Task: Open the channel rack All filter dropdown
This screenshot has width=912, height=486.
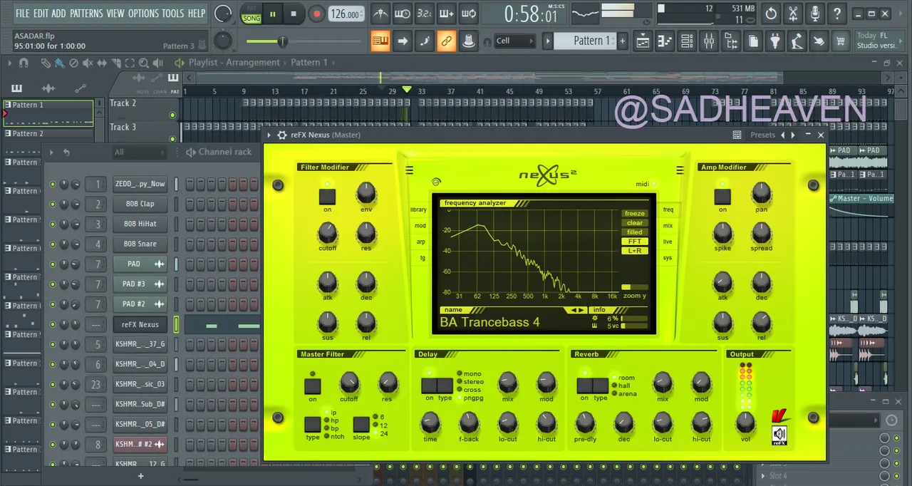Action: (x=140, y=152)
